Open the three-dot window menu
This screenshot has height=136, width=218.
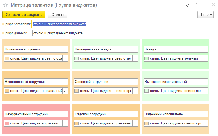pos(197,5)
